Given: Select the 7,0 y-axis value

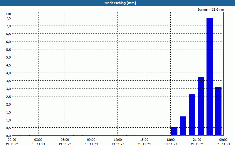Looking at the screenshot, I should (x=9, y=26).
